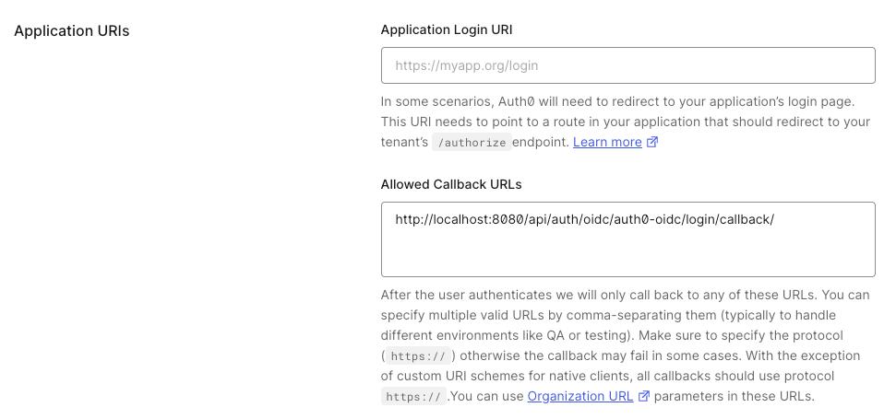Place cursor at end of the localhost callback URL

775,219
